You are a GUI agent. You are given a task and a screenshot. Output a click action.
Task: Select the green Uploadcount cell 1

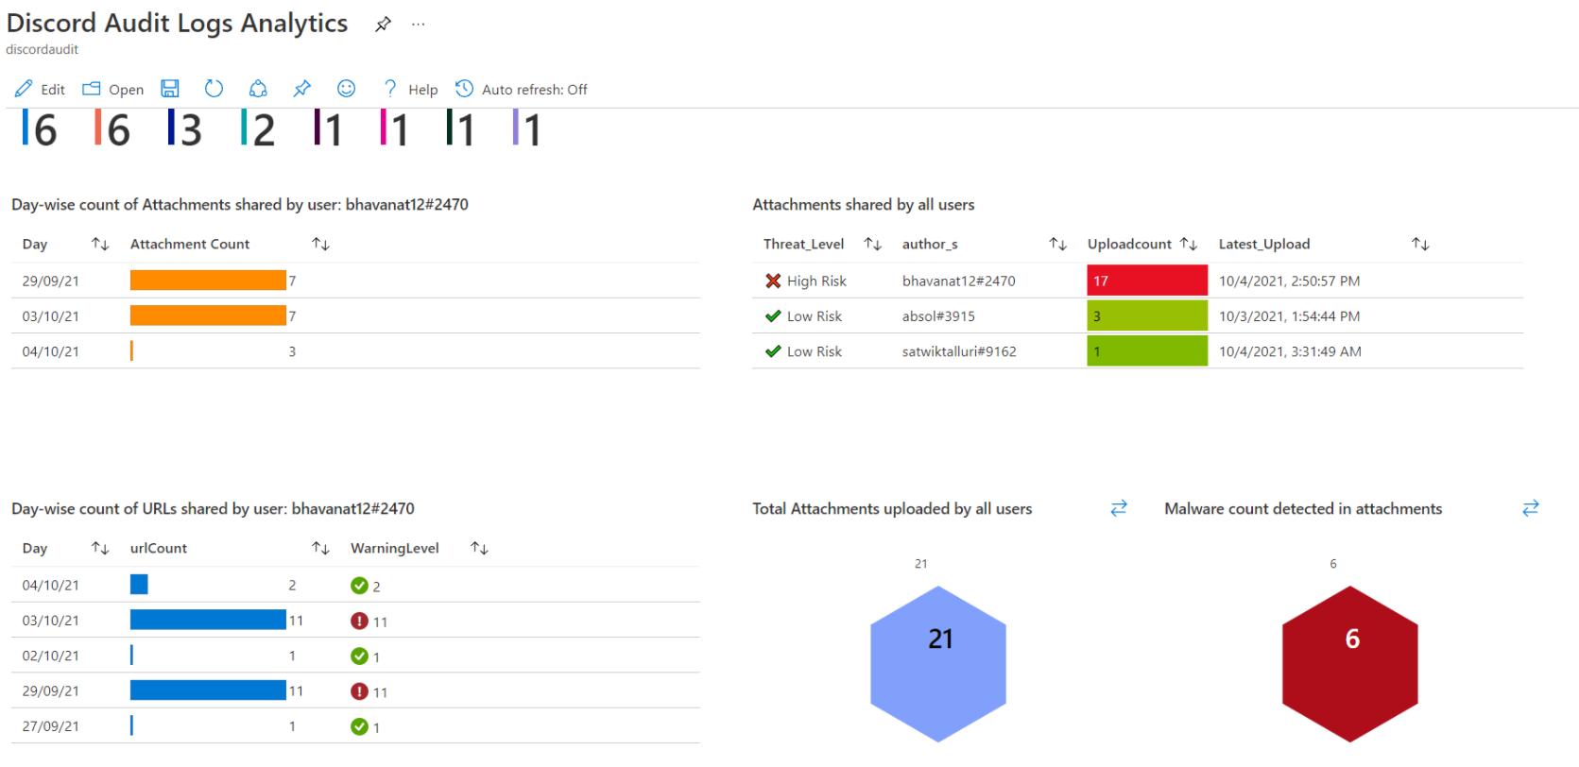tap(1147, 351)
